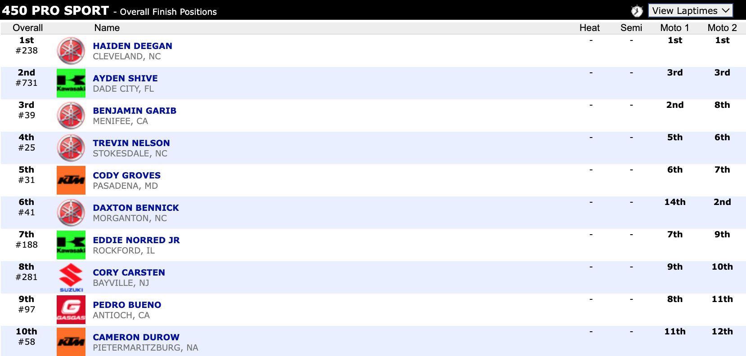
Task: Click the Overall column header
Action: [27, 28]
